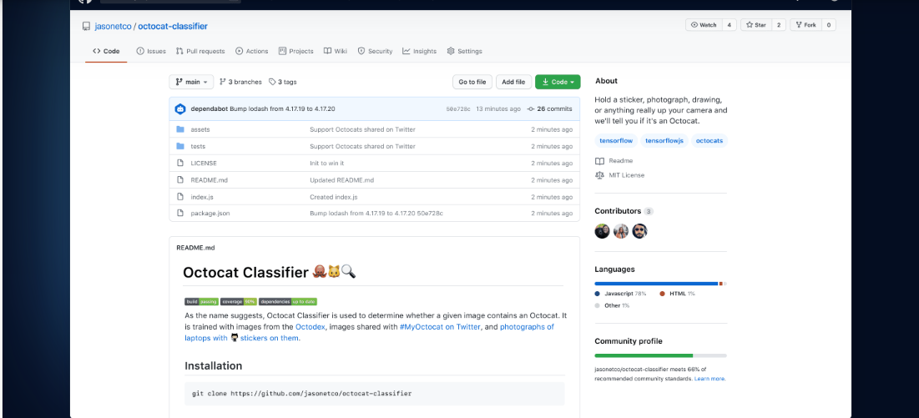Click the Languages bar JavaScript segment
This screenshot has height=418, width=919.
[656, 284]
